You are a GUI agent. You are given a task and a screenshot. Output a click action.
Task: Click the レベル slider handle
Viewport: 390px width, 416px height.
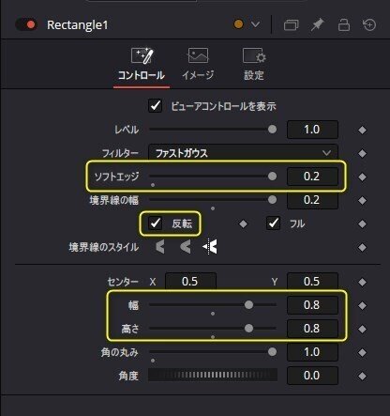(272, 130)
